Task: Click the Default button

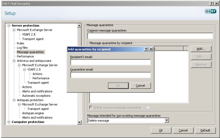Action: (x=205, y=130)
